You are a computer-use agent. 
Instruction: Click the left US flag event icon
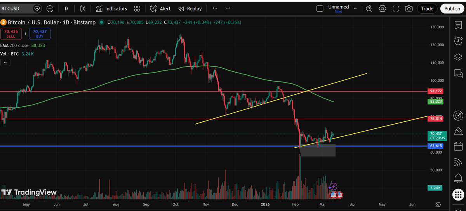click(x=334, y=195)
